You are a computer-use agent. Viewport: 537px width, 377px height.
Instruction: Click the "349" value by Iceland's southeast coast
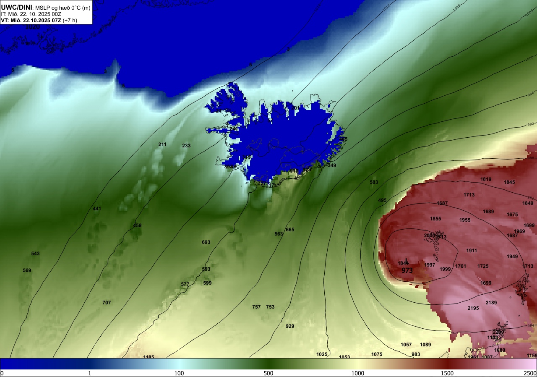332,165
